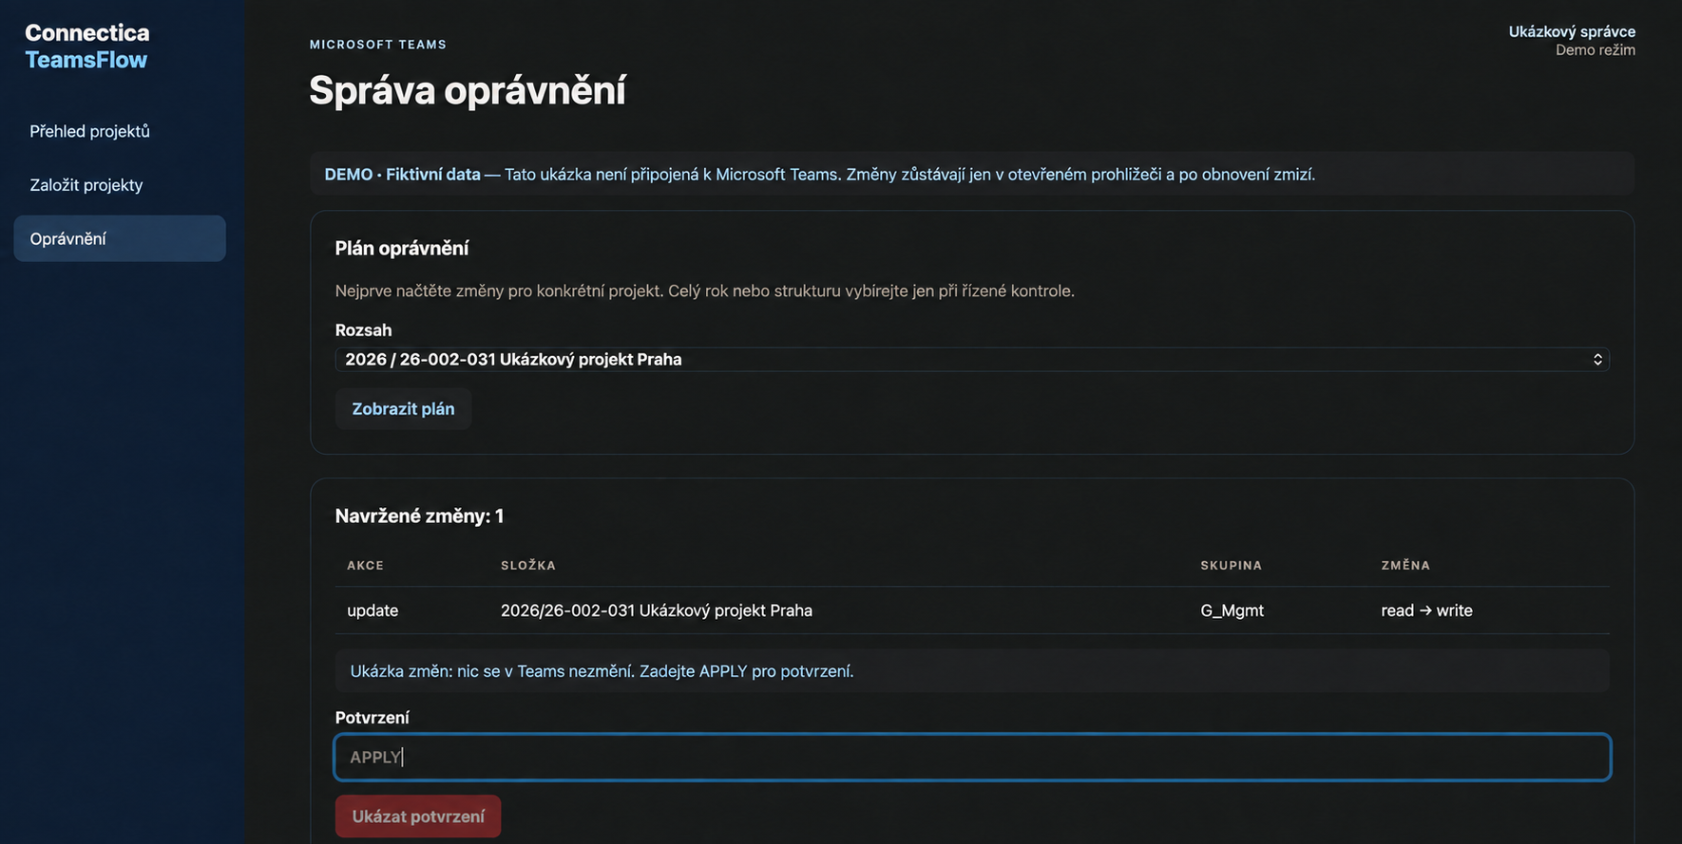Screen dimensions: 1682x844
Task: Click the Zobrazit plán button
Action: click(403, 409)
